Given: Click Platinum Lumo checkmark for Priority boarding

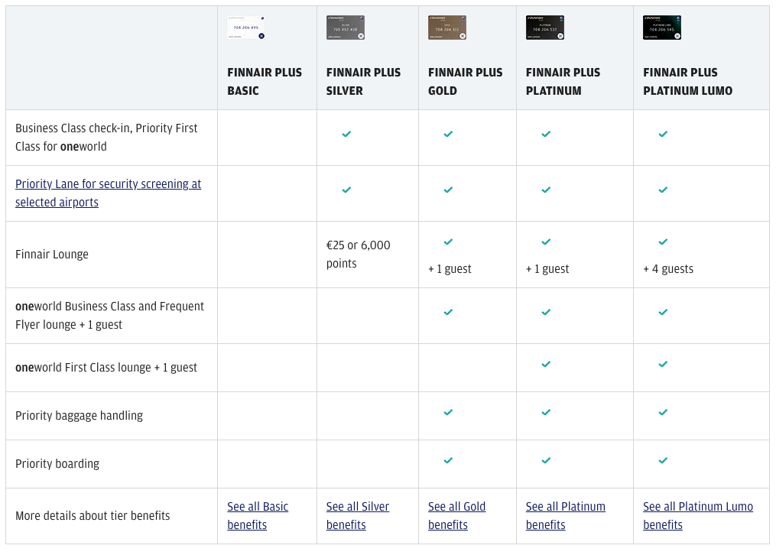Looking at the screenshot, I should coord(663,460).
